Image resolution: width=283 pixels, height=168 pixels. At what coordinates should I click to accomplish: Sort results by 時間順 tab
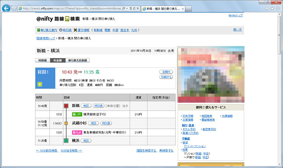[x=43, y=60]
